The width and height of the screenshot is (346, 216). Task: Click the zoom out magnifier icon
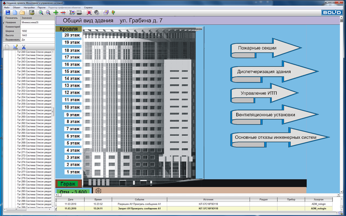point(48,12)
